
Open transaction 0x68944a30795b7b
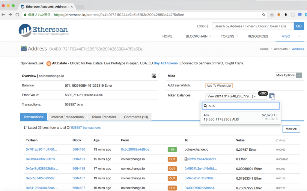click(42, 159)
